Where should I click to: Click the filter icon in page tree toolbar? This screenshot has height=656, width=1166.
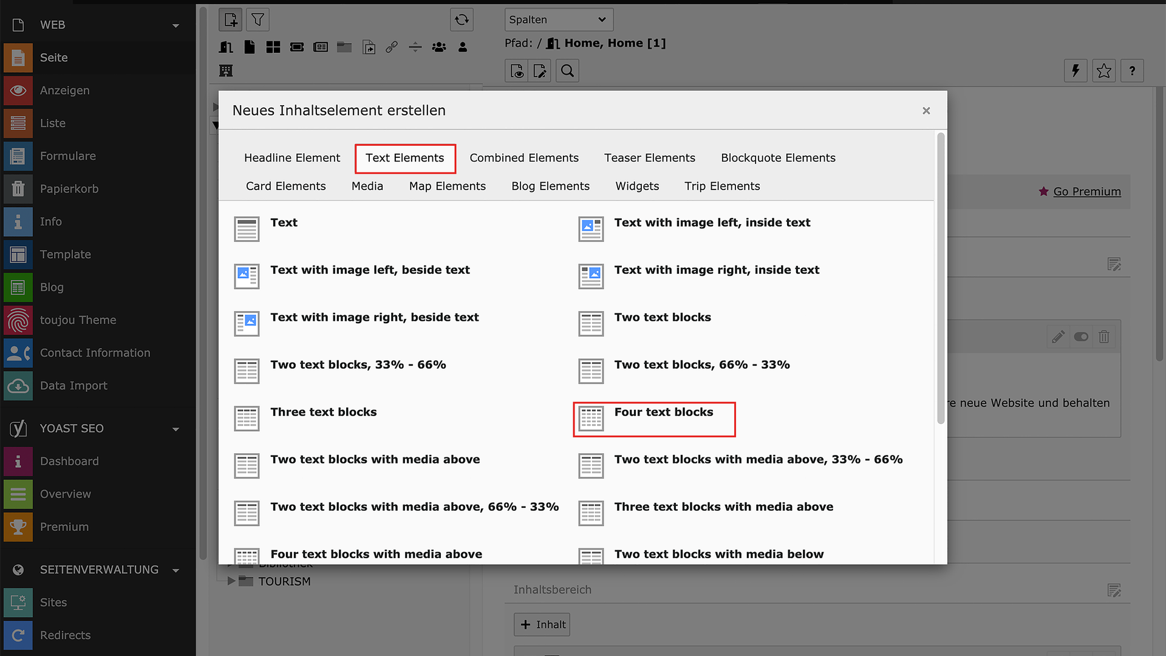click(257, 20)
